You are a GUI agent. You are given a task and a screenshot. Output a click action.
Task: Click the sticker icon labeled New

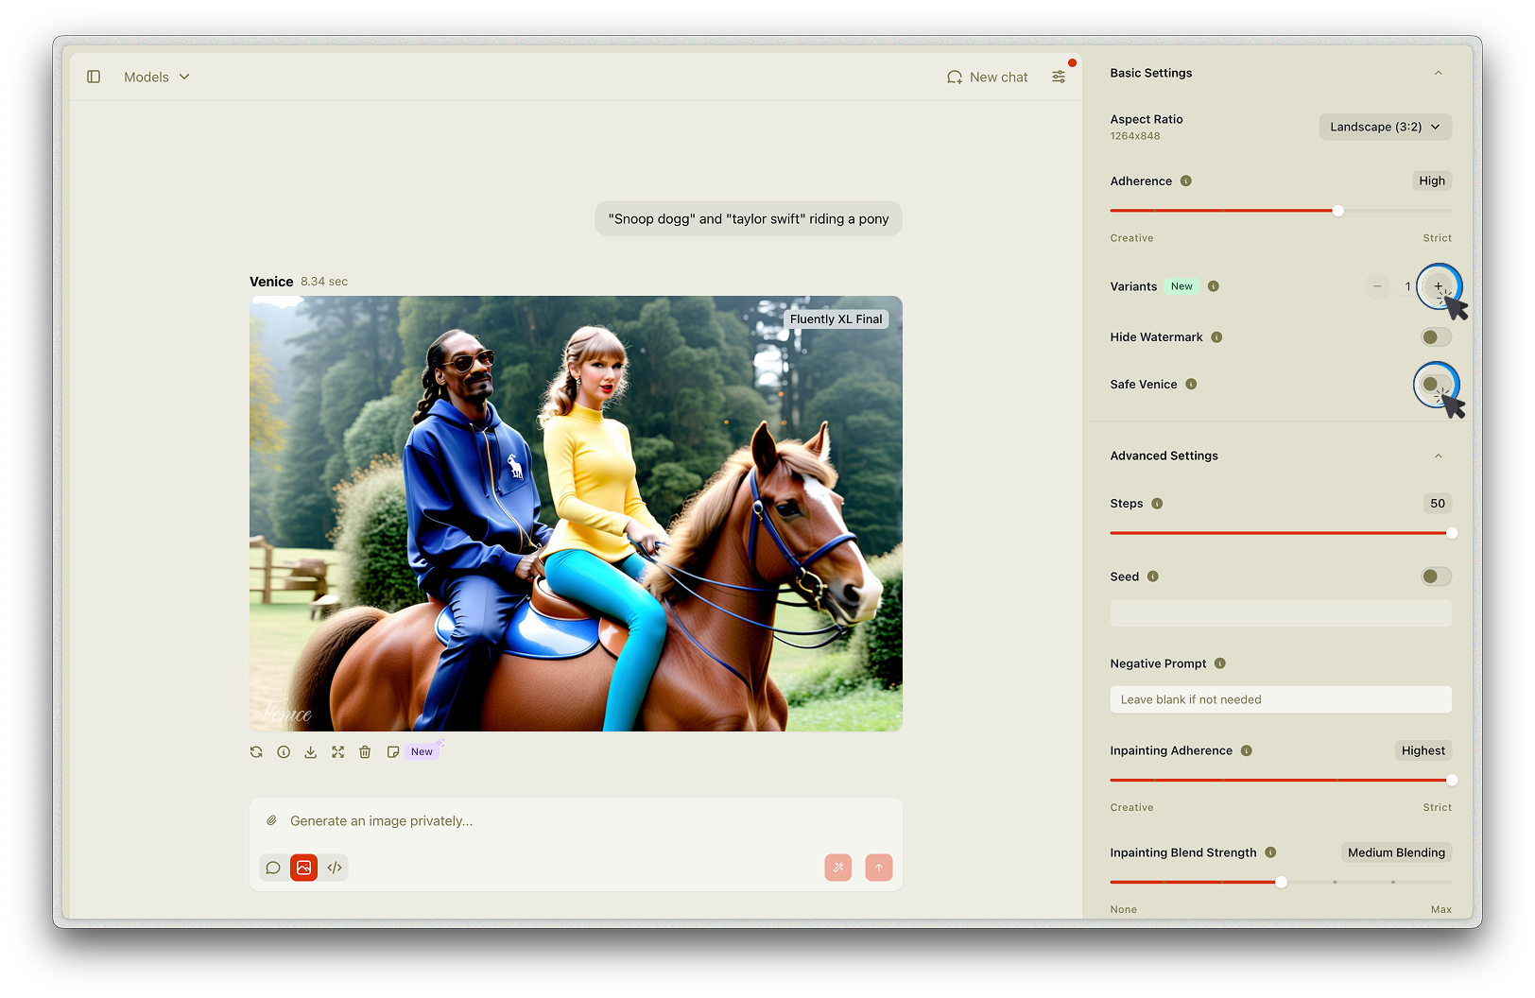(393, 752)
